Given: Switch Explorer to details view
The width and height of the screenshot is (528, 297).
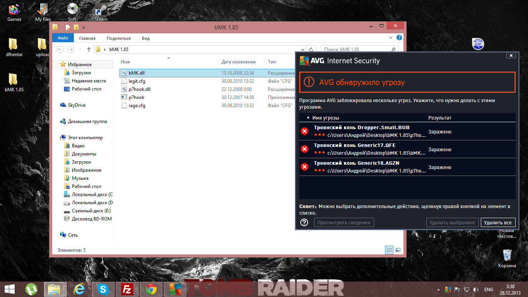Looking at the screenshot, I should pos(390,250).
